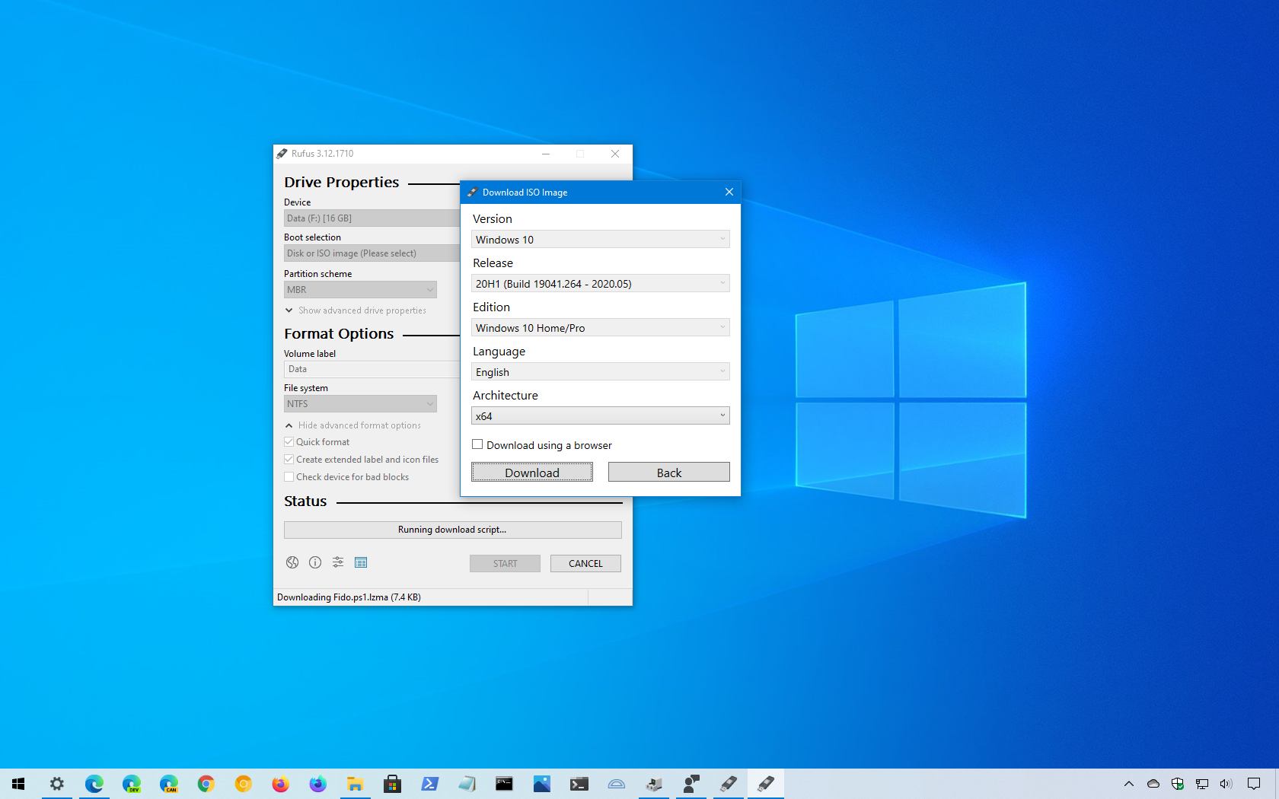Viewport: 1279px width, 799px height.
Task: Click the Running download script progress bar
Action: pyautogui.click(x=452, y=529)
